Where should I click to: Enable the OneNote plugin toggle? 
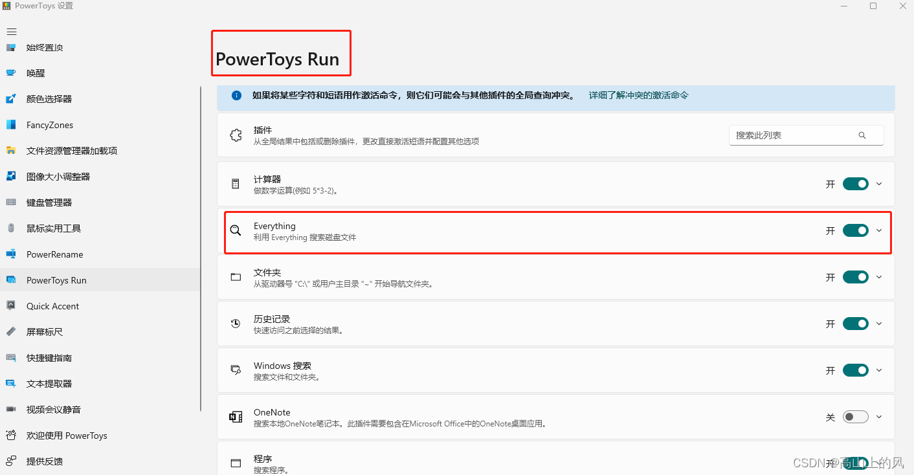tap(855, 417)
